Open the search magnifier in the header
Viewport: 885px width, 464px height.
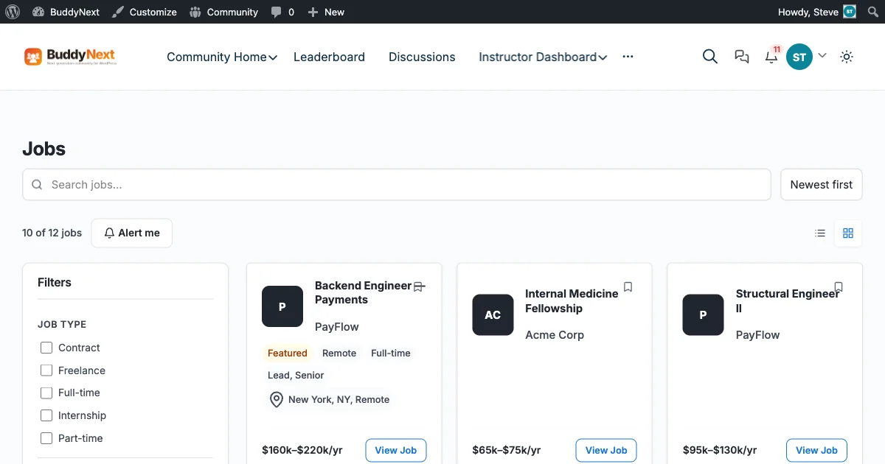coord(710,57)
